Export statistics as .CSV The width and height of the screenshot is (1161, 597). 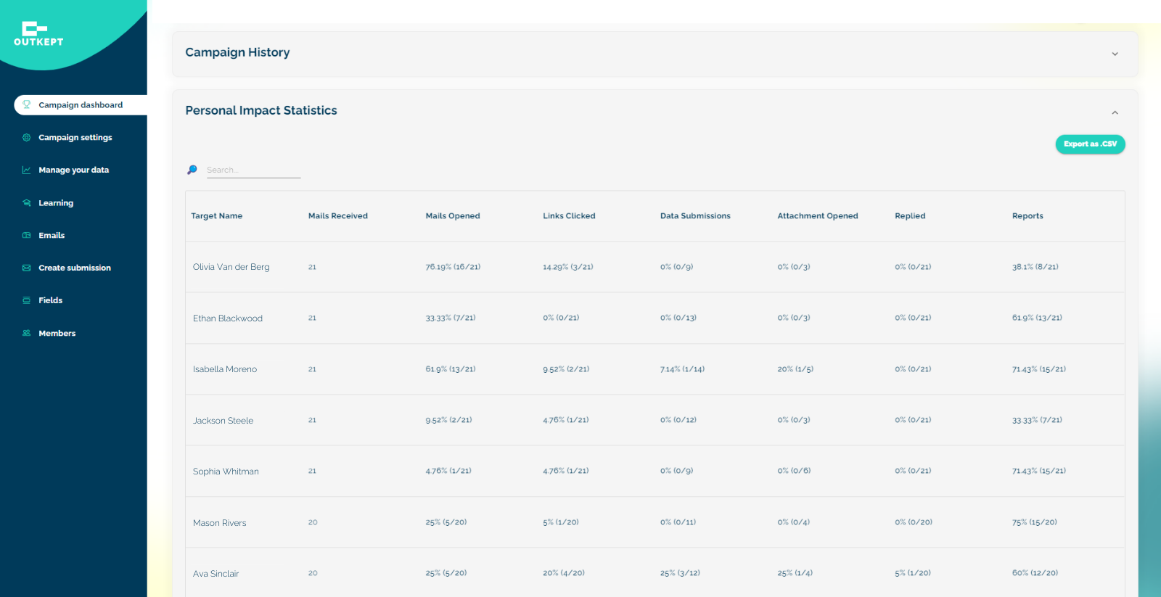(x=1090, y=144)
